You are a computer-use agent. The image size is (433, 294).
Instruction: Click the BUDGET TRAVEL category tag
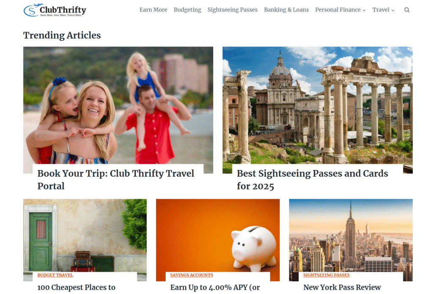click(55, 275)
